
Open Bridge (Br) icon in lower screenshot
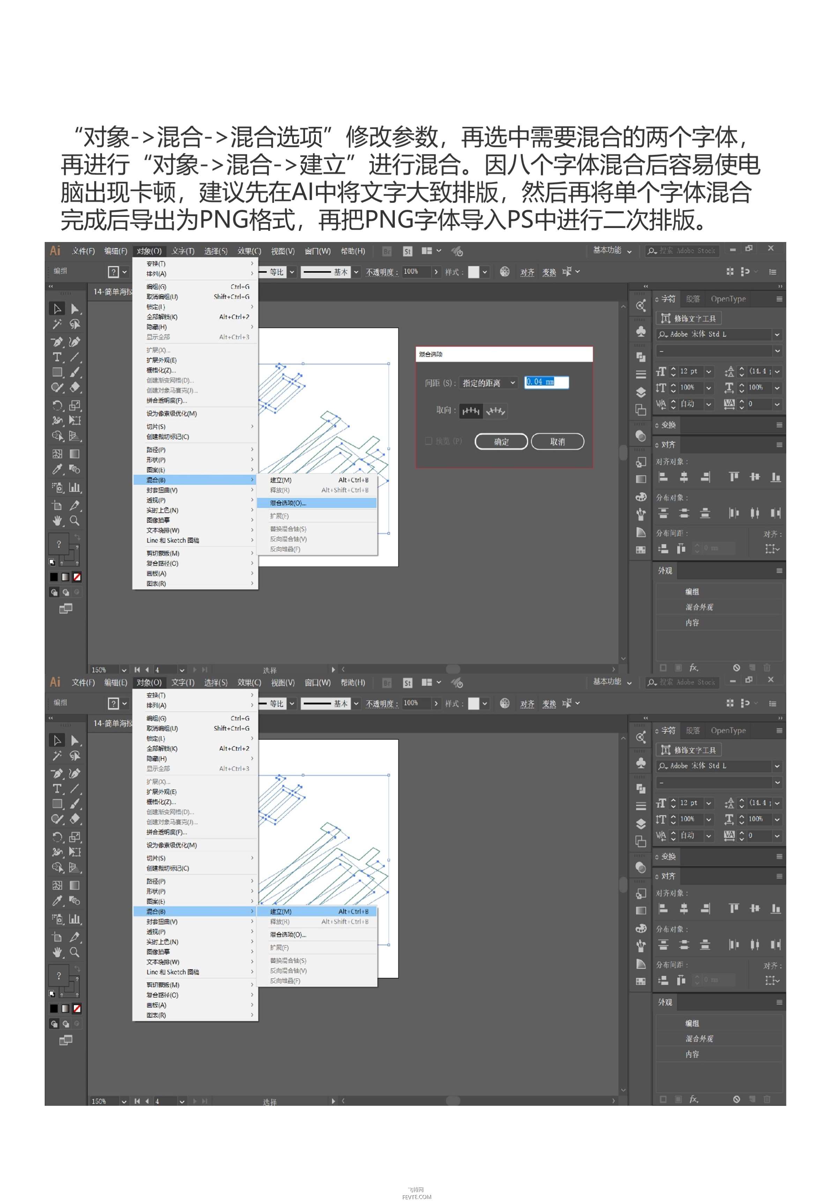click(387, 682)
